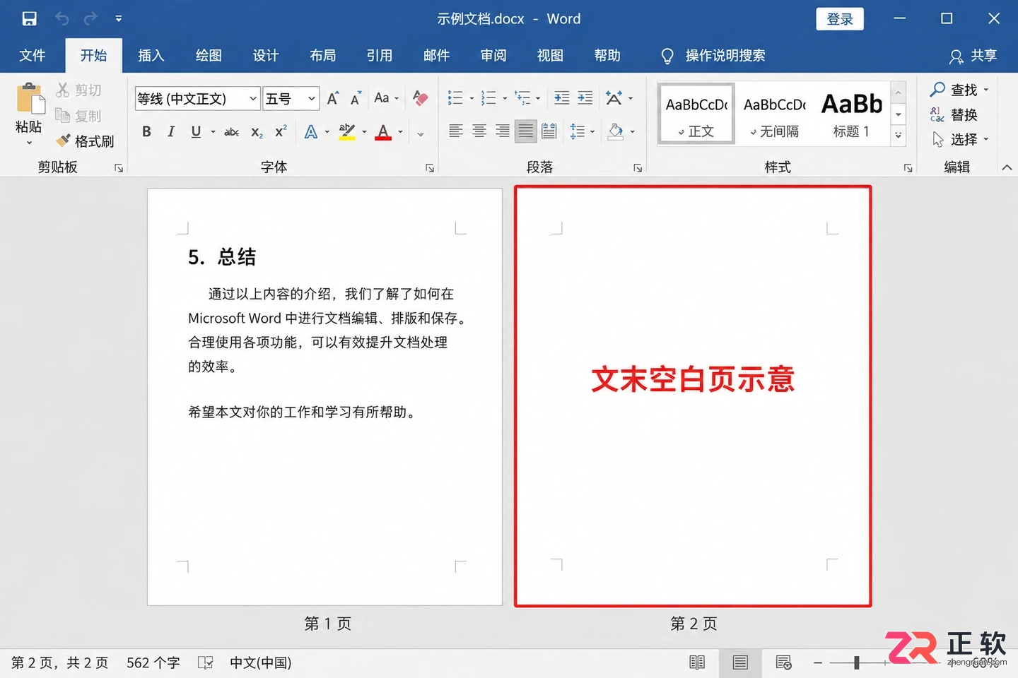Toggle Italic formatting
The height and width of the screenshot is (678, 1018).
171,131
